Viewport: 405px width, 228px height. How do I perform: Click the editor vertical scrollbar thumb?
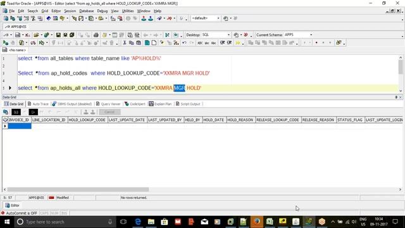click(x=401, y=67)
